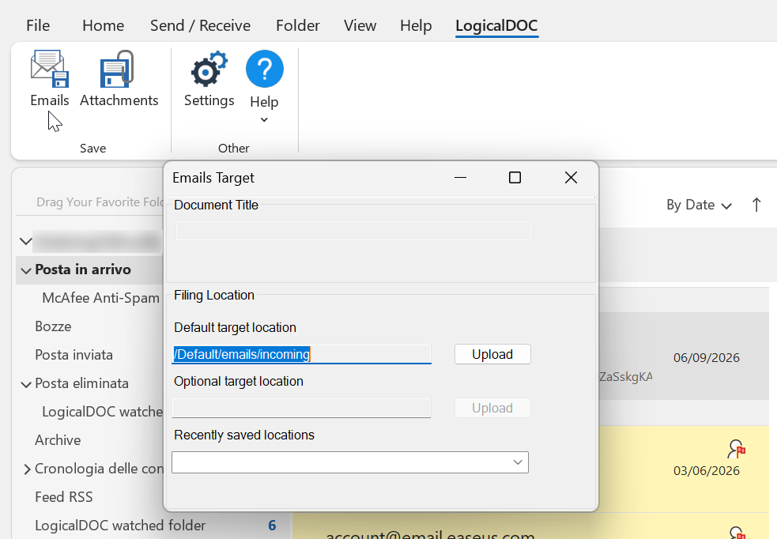Expand the Help dropdown arrow
The image size is (777, 539).
(x=264, y=120)
